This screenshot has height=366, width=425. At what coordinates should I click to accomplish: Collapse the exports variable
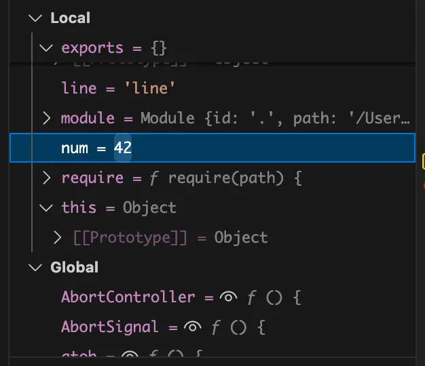click(46, 48)
